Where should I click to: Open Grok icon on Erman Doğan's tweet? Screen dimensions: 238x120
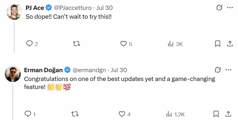point(218,70)
